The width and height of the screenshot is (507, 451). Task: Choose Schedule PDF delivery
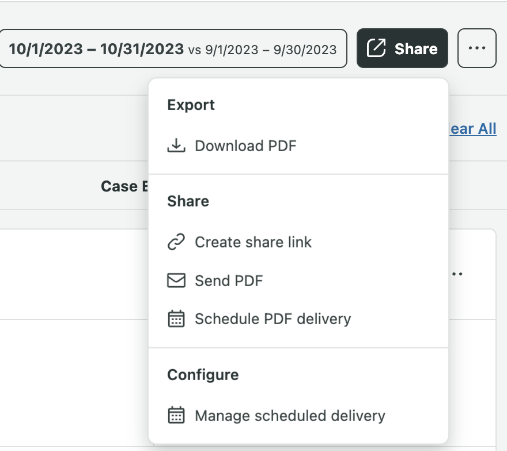[274, 318]
